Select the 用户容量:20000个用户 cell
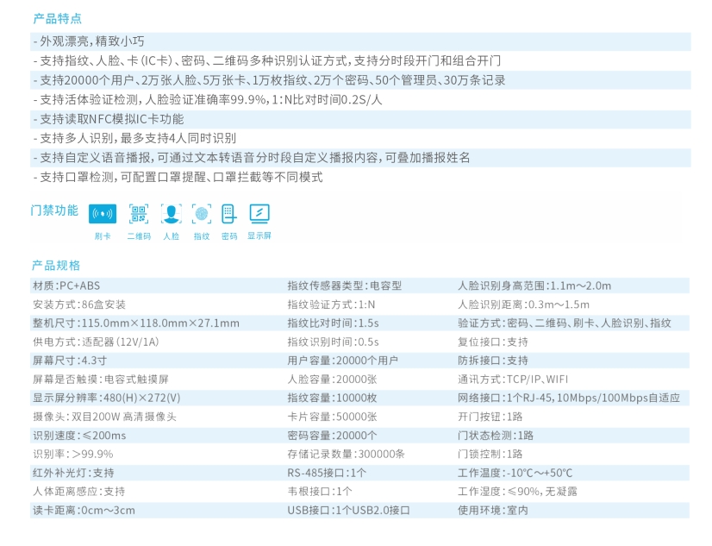The height and width of the screenshot is (546, 712). coord(345,360)
